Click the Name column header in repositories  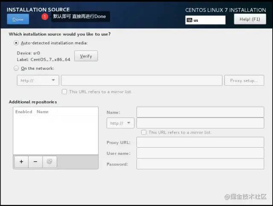(x=43, y=112)
